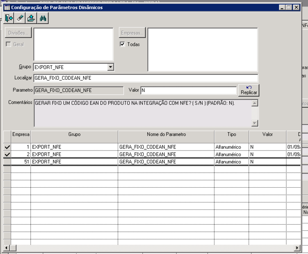Click Empresa number 51 cell

pos(21,162)
